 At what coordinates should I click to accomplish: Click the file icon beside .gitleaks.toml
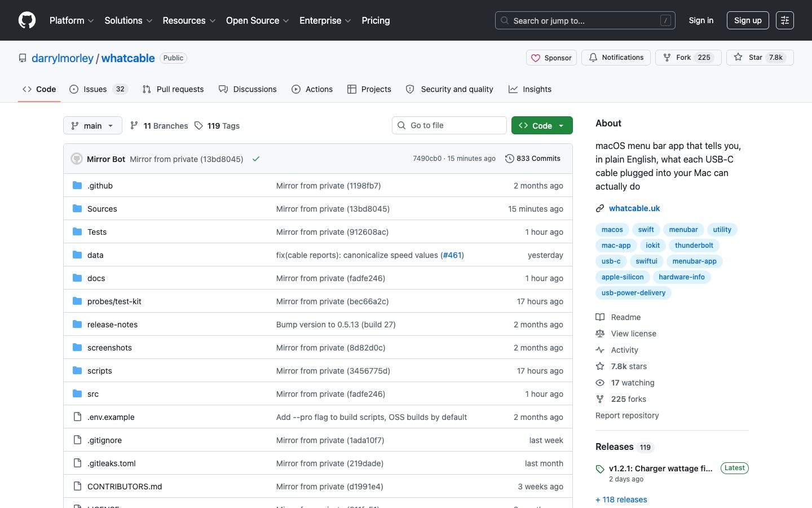[77, 463]
